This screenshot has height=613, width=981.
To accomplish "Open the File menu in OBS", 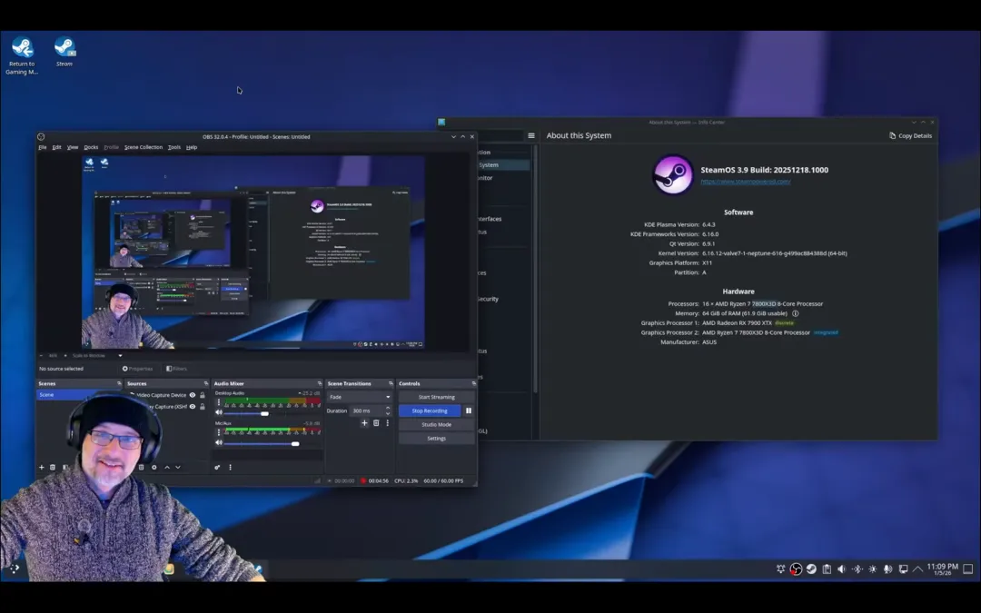I will [43, 147].
